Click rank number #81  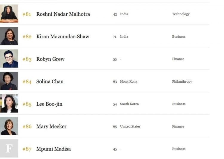coord(27,14)
